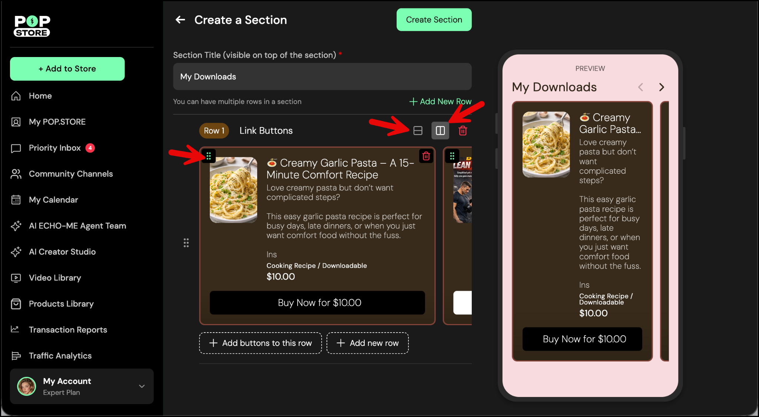Image resolution: width=759 pixels, height=417 pixels.
Task: Click the Section Title input field
Action: tap(322, 77)
